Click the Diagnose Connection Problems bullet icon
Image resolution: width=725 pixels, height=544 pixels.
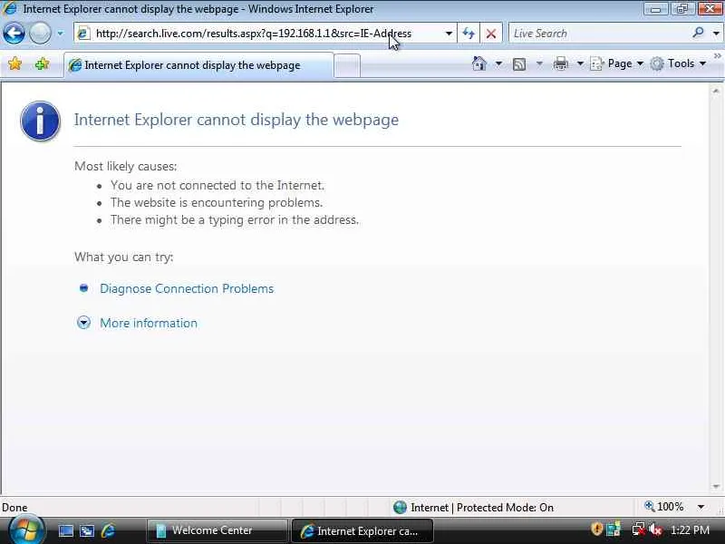[x=83, y=288]
